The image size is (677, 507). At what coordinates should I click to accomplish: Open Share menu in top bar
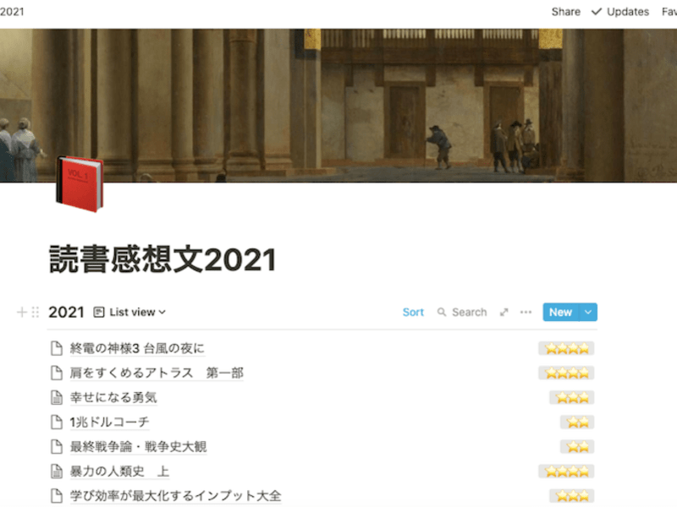pos(565,12)
